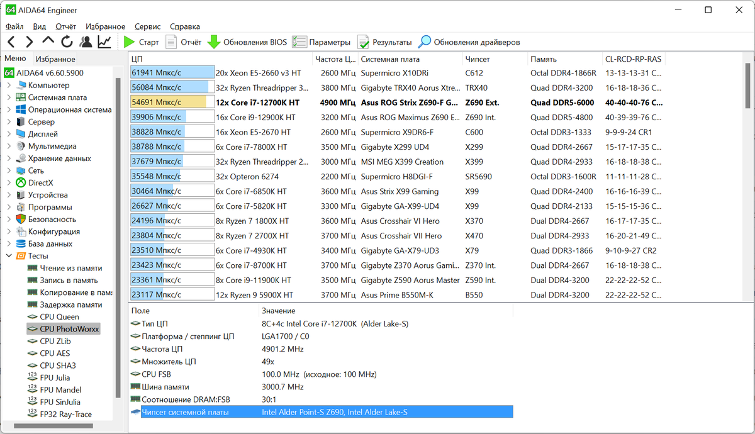Expand the Сеть tree node
The image size is (755, 434).
click(9, 170)
